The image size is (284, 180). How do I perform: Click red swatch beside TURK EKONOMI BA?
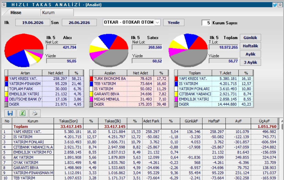point(91,78)
